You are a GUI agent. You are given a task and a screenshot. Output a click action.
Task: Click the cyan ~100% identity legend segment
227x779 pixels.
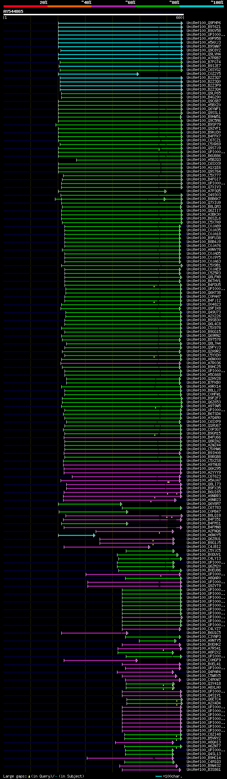point(201,6)
